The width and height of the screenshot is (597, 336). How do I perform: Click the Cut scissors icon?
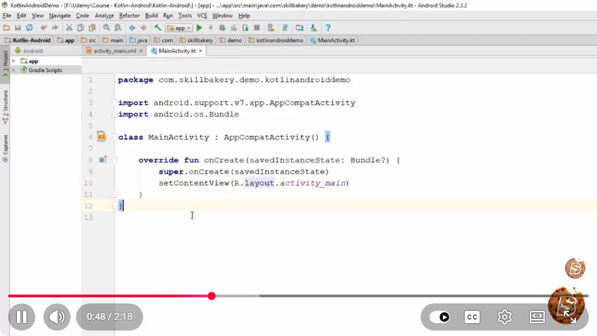pyautogui.click(x=69, y=28)
